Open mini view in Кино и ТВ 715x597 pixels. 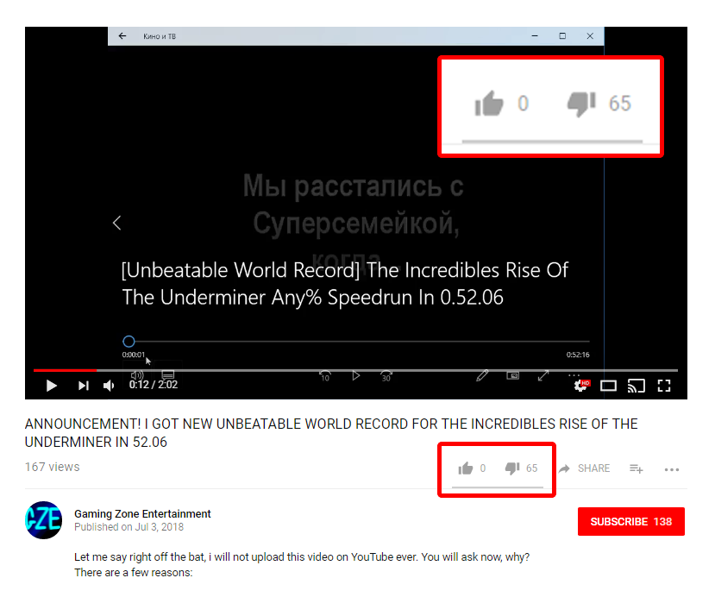pyautogui.click(x=513, y=376)
